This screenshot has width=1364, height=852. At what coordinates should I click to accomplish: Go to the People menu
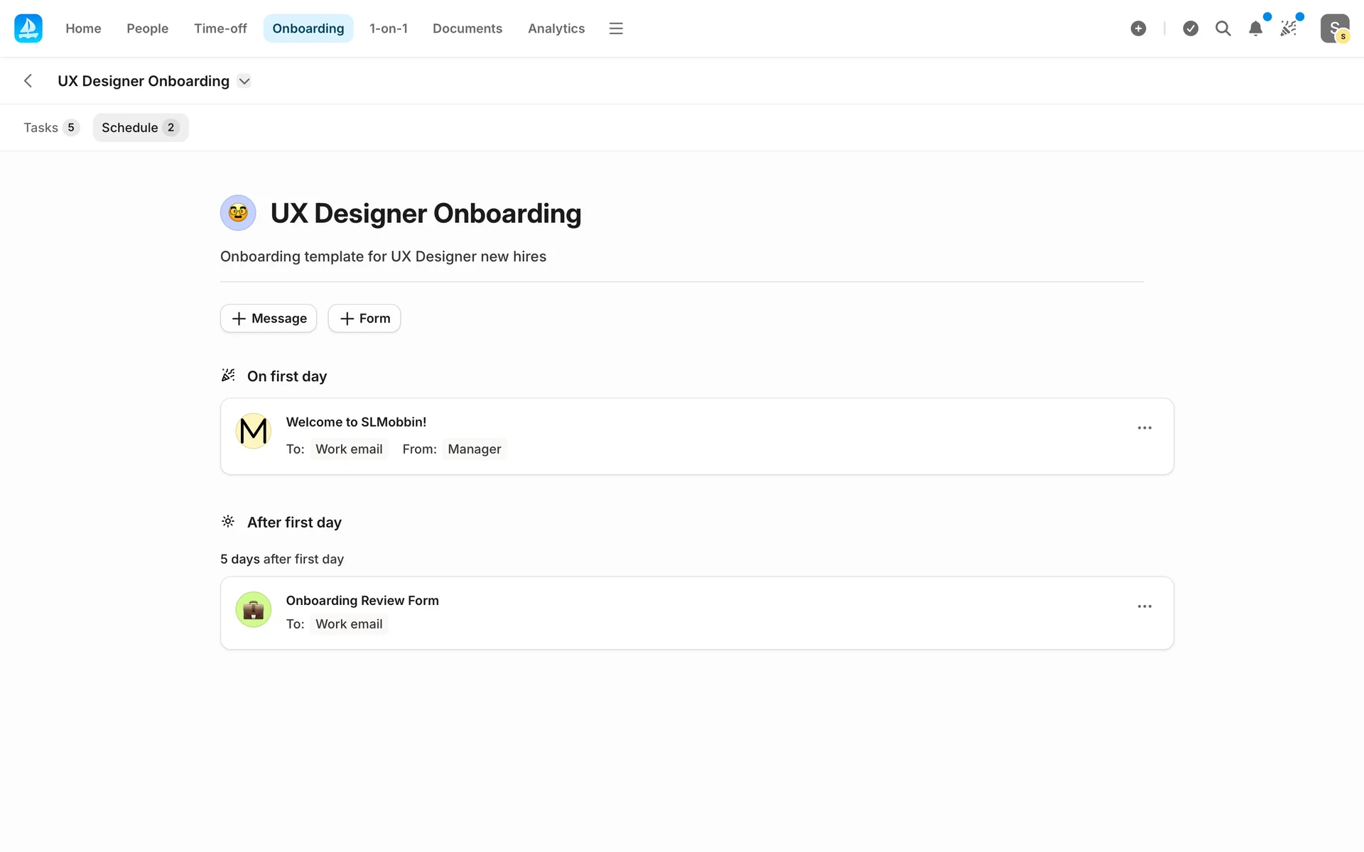[x=147, y=28]
